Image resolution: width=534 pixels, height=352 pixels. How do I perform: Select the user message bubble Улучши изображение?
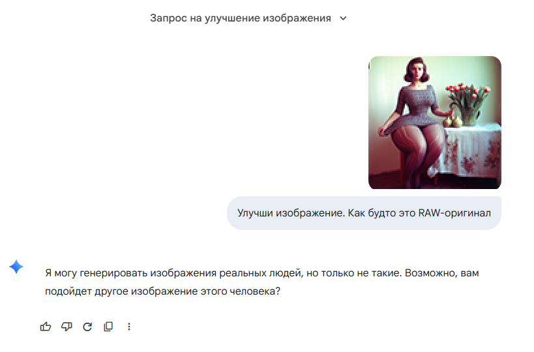point(364,213)
